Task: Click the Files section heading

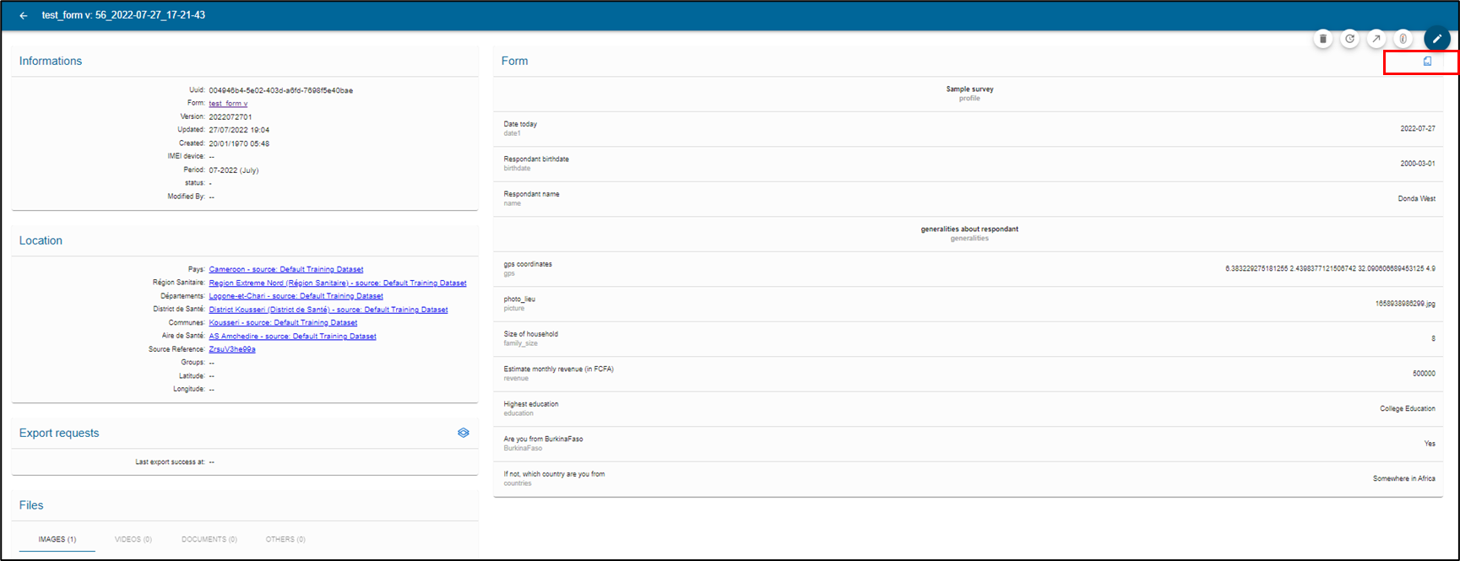Action: pyautogui.click(x=31, y=505)
